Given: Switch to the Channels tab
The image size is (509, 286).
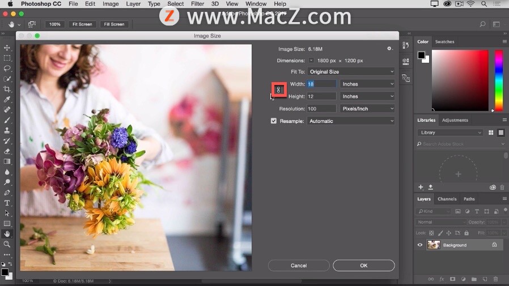Looking at the screenshot, I should coord(447,199).
